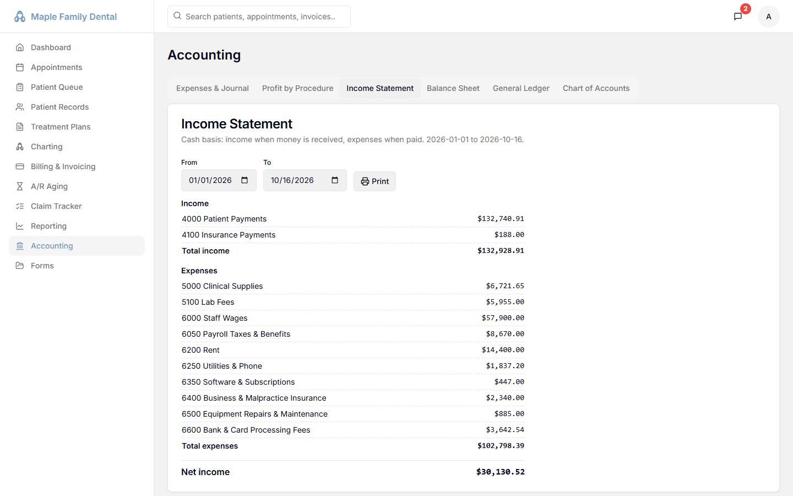Select the Income Statement tab

pos(380,88)
